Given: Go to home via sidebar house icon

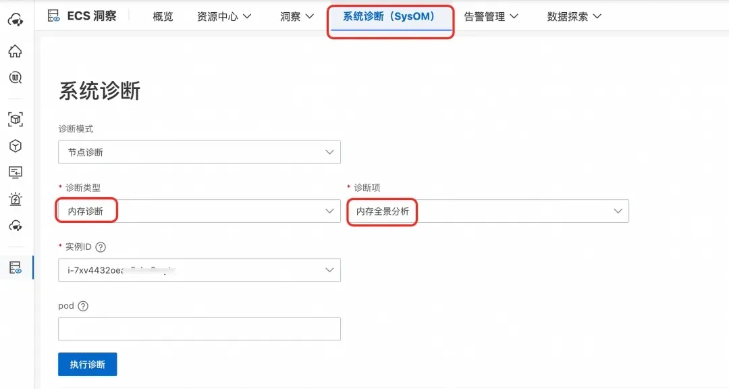Looking at the screenshot, I should (x=15, y=51).
